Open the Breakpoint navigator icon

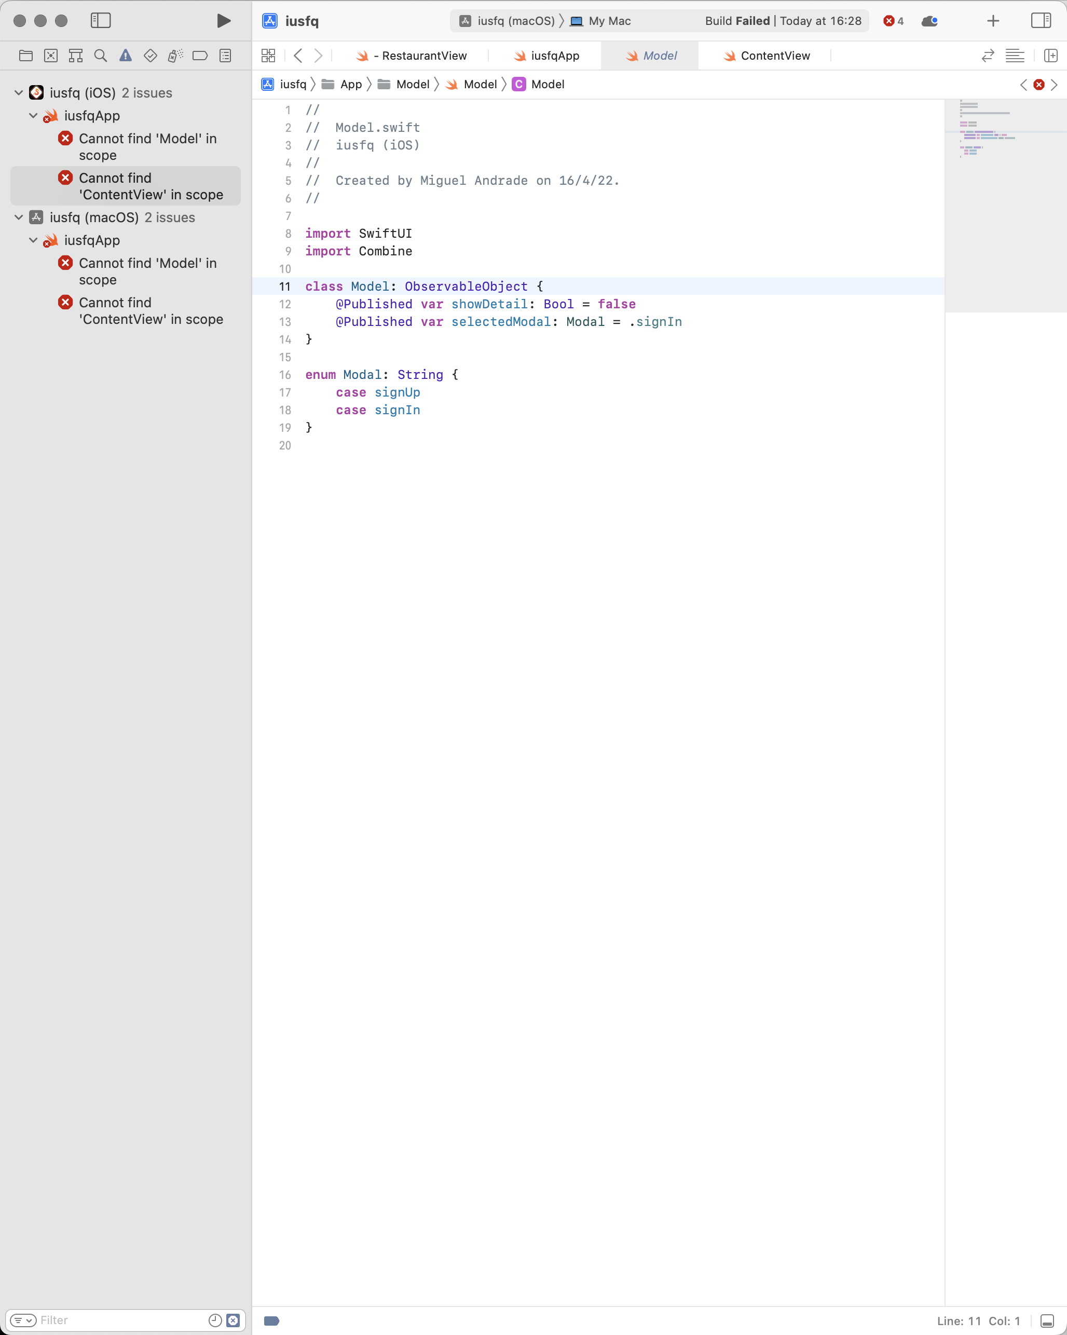pos(200,56)
